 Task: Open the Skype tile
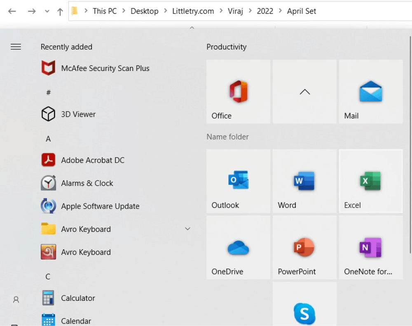[304, 304]
